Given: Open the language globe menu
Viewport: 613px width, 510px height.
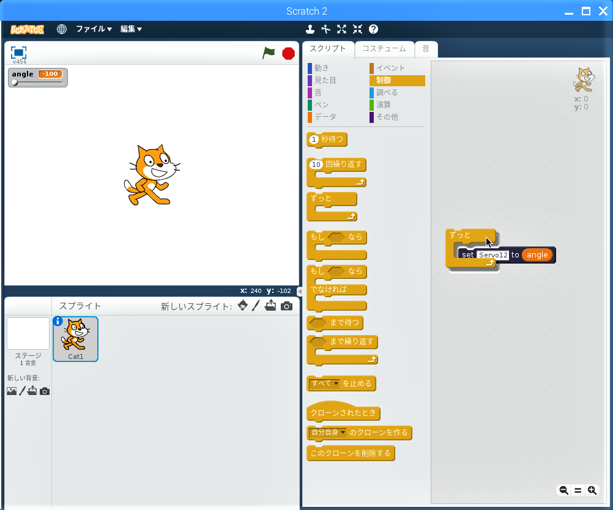Looking at the screenshot, I should coord(61,29).
